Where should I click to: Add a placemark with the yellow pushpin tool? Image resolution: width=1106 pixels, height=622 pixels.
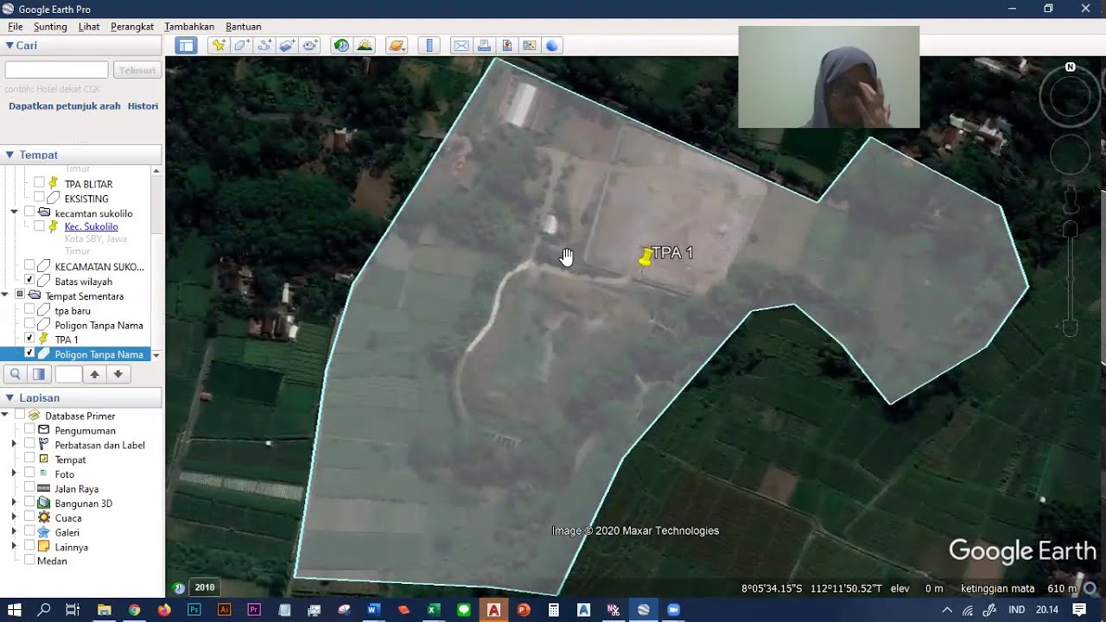click(219, 45)
